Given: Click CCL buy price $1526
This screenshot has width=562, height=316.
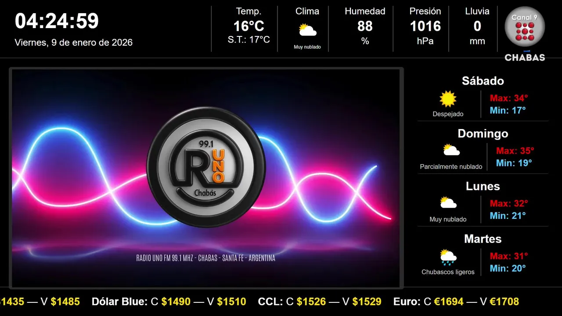Looking at the screenshot, I should click(x=311, y=302).
